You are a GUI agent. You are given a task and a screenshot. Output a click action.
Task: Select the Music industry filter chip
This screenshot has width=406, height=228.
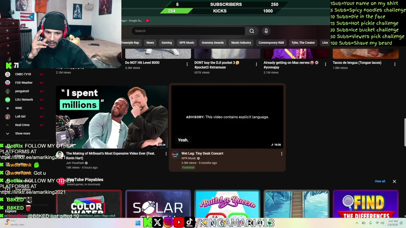click(241, 43)
